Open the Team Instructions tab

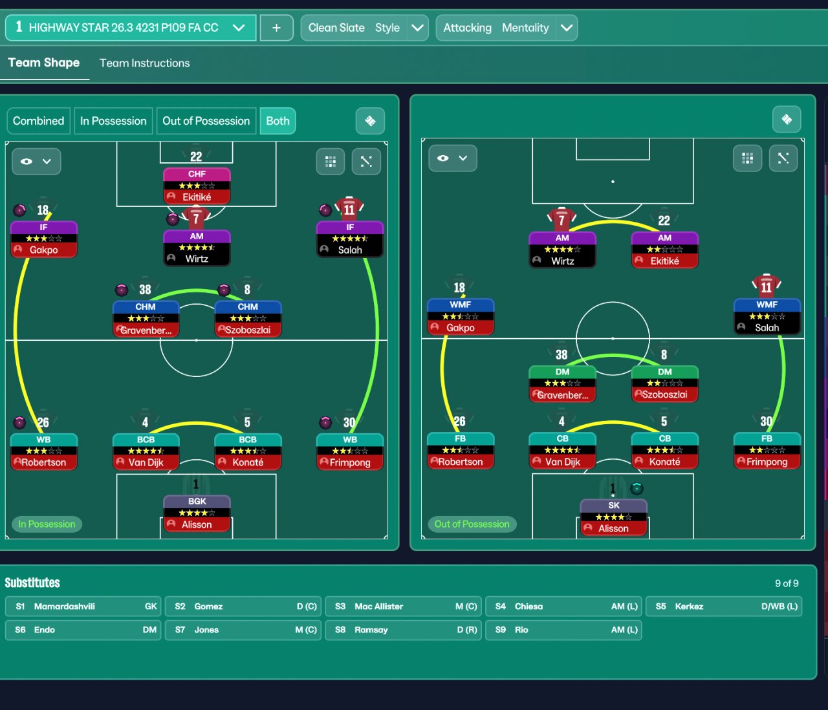click(145, 63)
